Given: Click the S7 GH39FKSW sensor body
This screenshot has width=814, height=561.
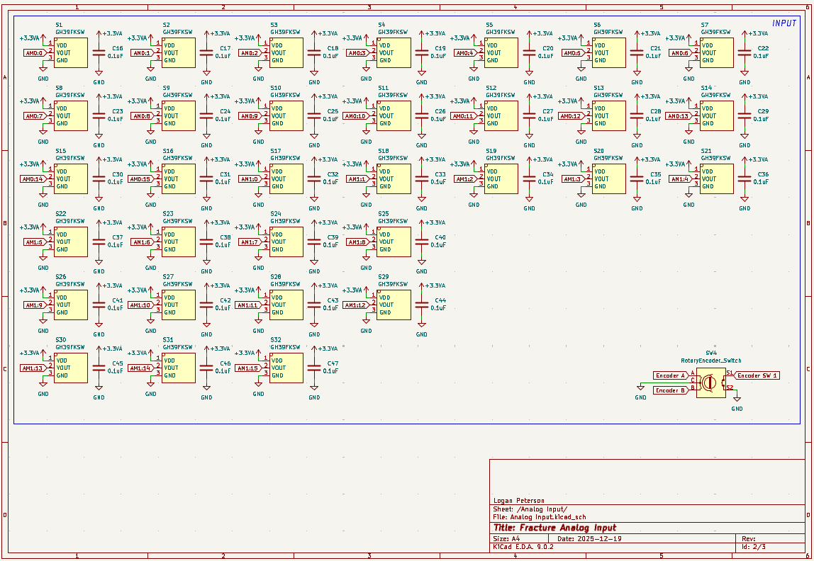Looking at the screenshot, I should coord(717,53).
